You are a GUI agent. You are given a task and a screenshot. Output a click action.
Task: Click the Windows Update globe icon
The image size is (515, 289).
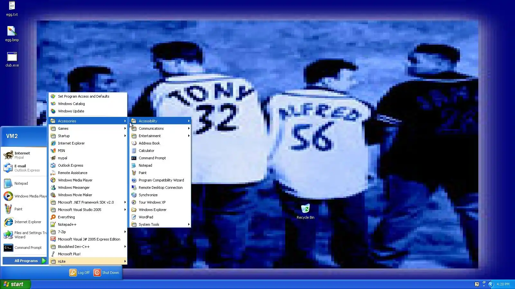click(x=53, y=111)
